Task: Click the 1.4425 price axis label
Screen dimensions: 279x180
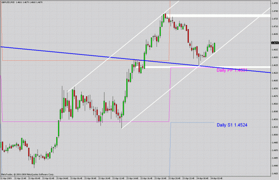Action: [275, 173]
